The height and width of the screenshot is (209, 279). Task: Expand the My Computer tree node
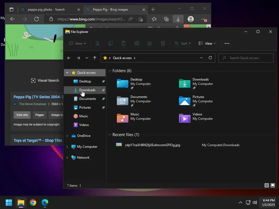67,147
